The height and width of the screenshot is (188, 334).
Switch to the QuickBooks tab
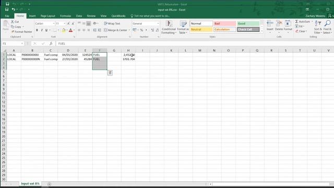[x=118, y=16]
